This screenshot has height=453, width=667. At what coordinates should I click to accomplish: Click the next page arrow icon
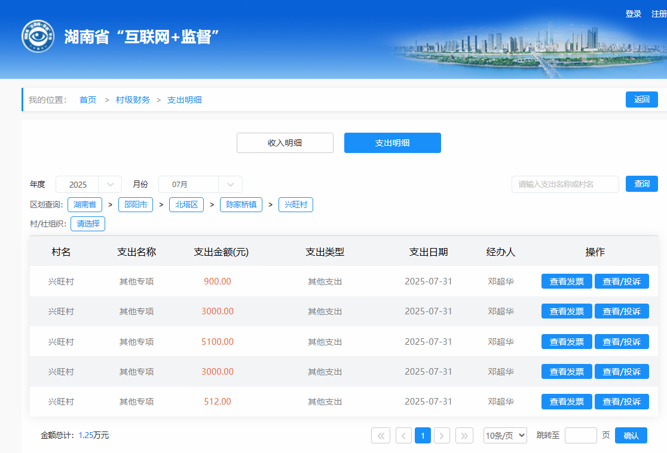pyautogui.click(x=442, y=436)
